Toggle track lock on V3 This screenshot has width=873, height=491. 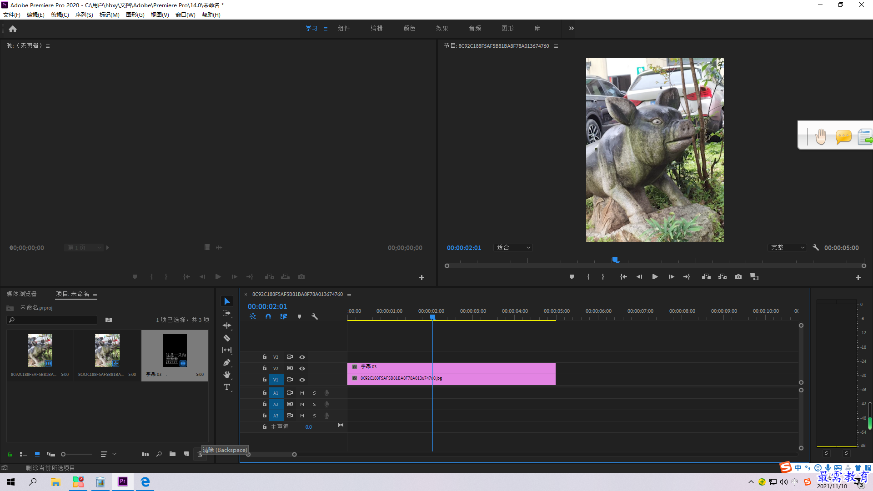tap(264, 357)
